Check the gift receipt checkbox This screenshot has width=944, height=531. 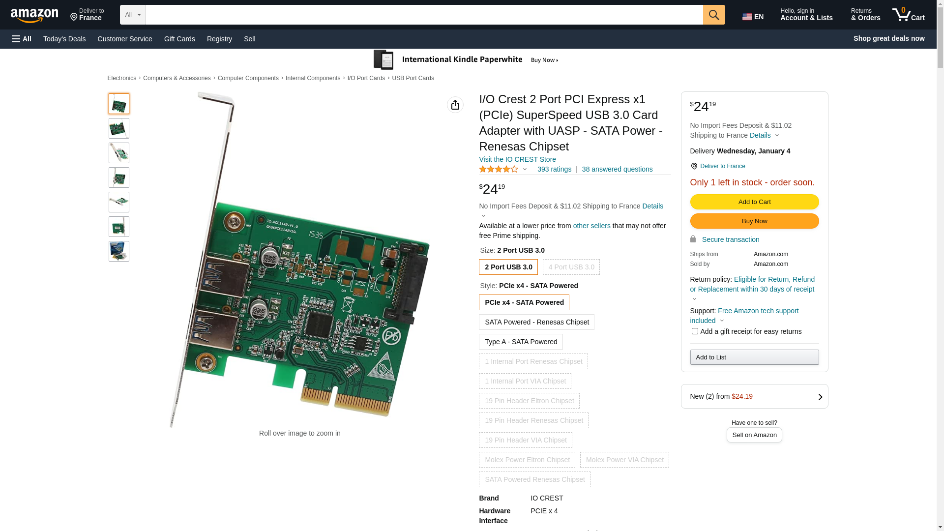[694, 331]
